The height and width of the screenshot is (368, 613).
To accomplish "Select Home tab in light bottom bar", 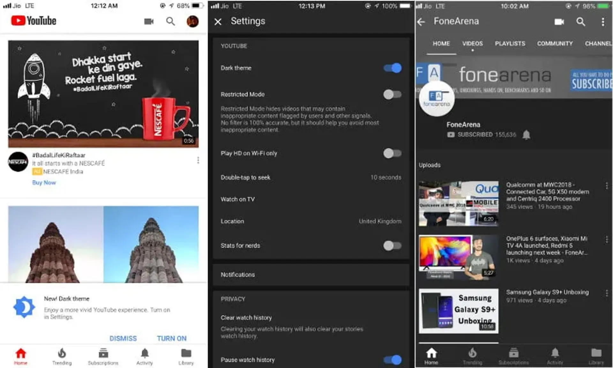I will tap(21, 356).
